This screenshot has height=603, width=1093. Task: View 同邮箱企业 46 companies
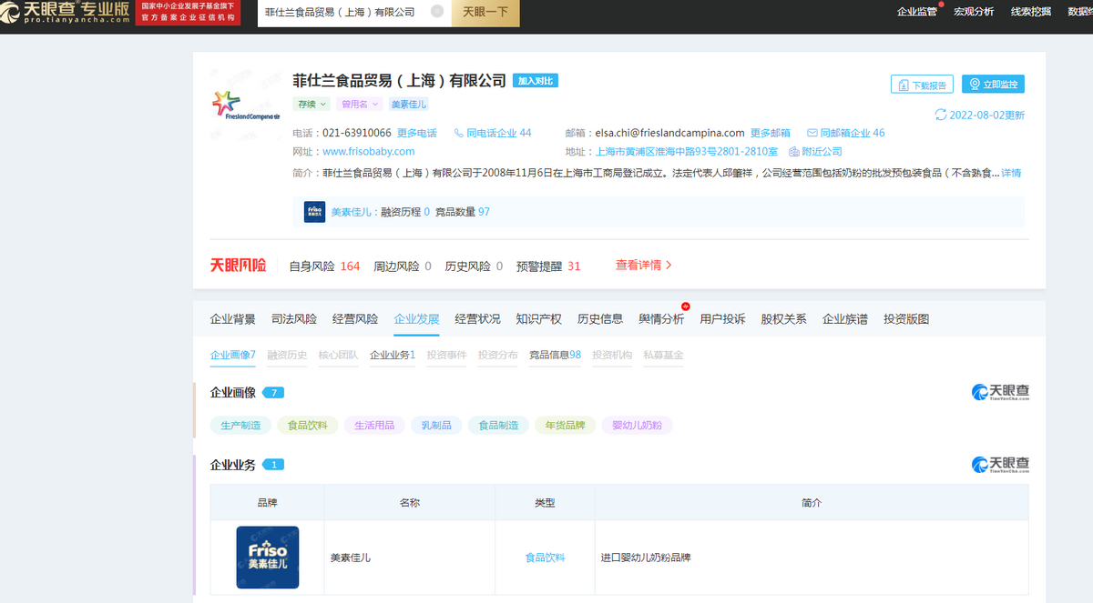coord(846,133)
